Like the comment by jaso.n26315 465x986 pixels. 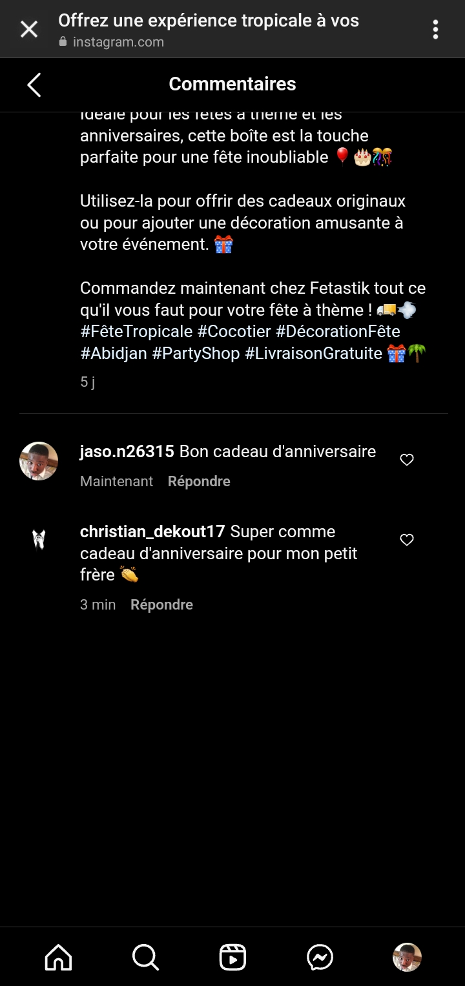[407, 460]
